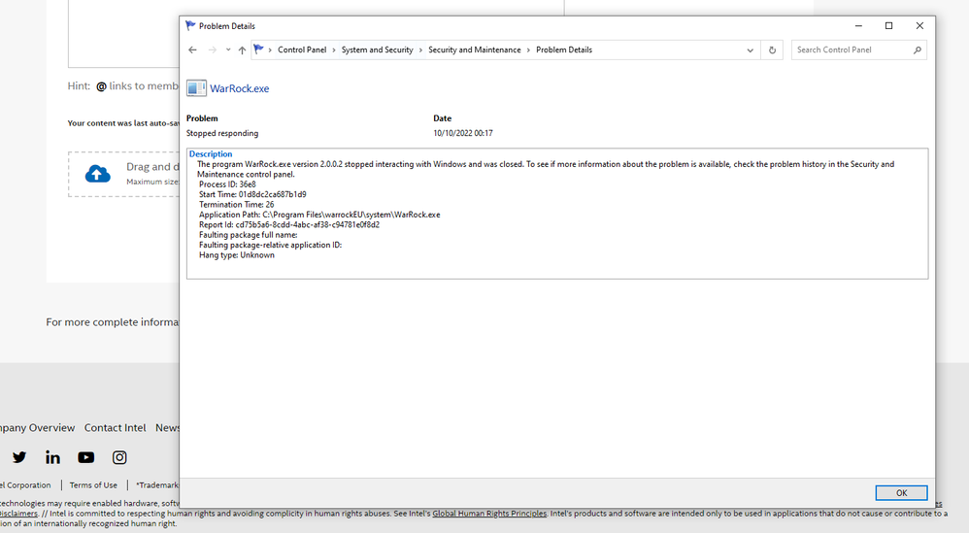The image size is (969, 533).
Task: Open Security and Maintenance breadcrumb
Action: click(x=474, y=50)
